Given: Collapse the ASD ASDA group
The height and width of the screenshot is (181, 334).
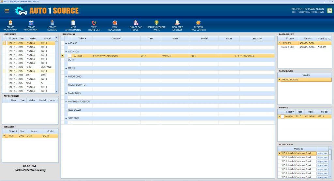Looking at the screenshot, I should click(x=66, y=51).
